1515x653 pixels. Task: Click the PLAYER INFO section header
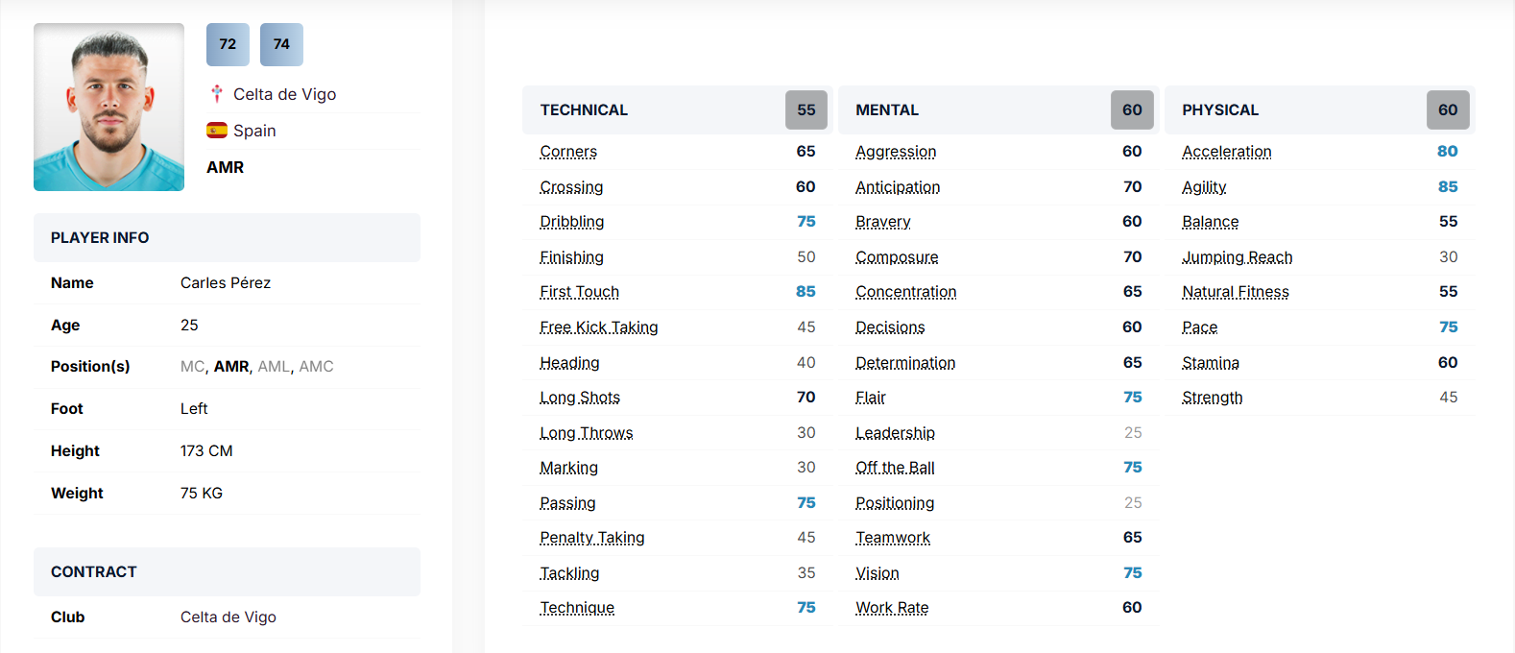pyautogui.click(x=100, y=238)
